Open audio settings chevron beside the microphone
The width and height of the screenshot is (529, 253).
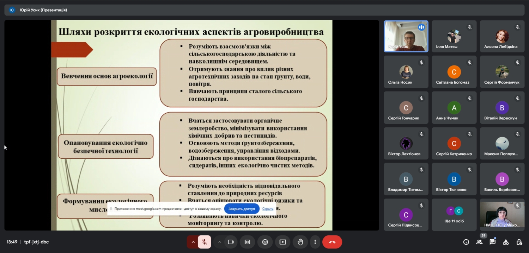193,242
